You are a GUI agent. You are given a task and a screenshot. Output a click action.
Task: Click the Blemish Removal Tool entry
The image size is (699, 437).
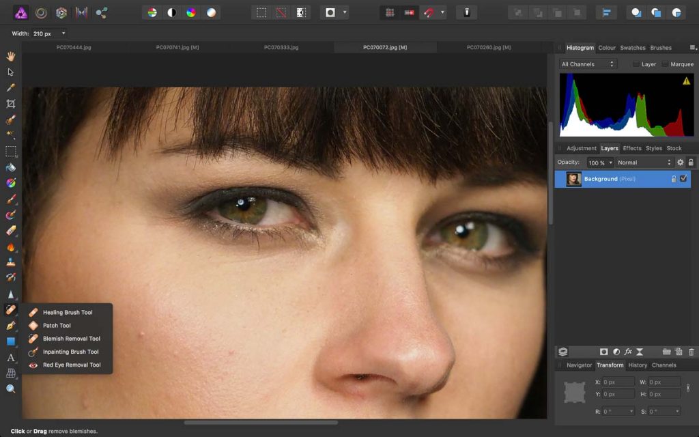(71, 339)
